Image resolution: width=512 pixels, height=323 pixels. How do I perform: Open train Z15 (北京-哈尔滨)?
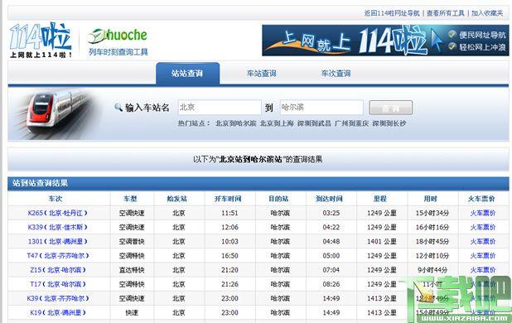tap(57, 270)
